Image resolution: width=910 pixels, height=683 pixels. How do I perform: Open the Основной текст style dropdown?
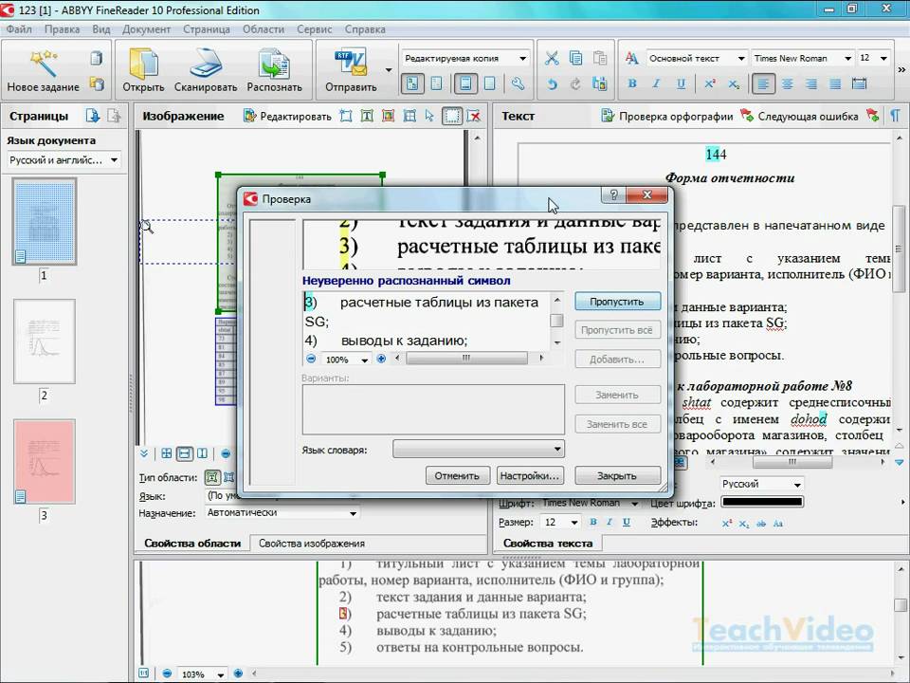point(741,58)
